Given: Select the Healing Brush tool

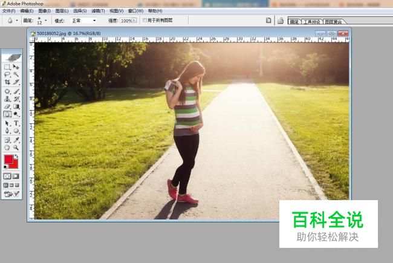Looking at the screenshot, I should tap(7, 91).
